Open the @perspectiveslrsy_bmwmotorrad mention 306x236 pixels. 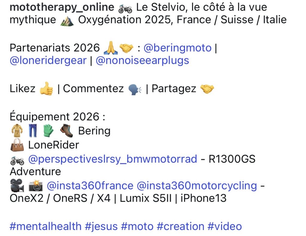click(113, 159)
